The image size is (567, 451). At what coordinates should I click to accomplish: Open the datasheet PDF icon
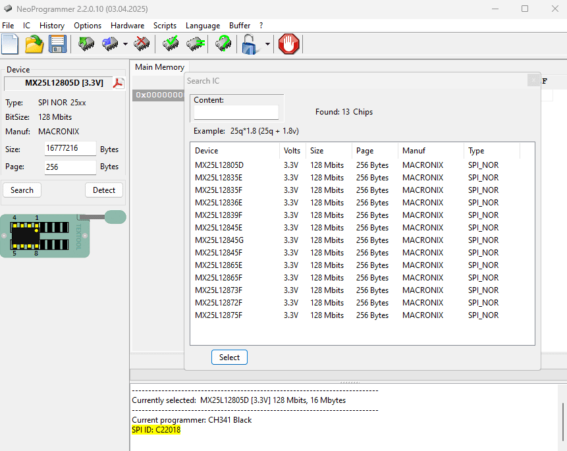[x=119, y=83]
